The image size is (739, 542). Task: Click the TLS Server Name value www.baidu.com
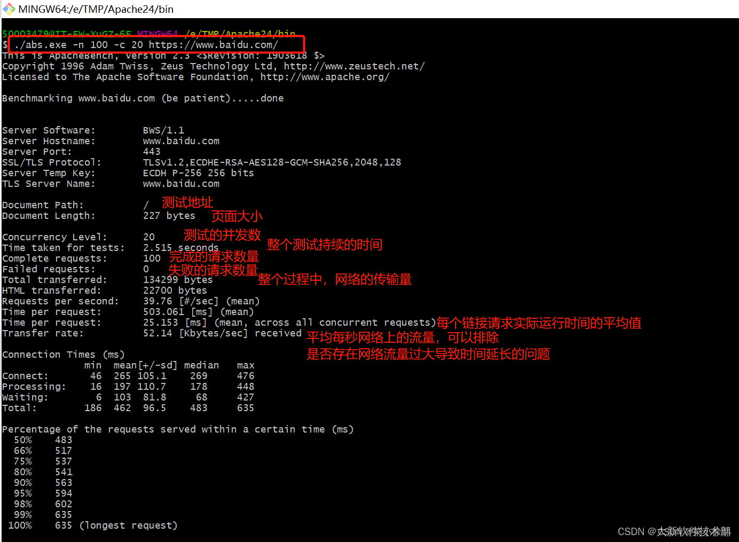point(181,184)
